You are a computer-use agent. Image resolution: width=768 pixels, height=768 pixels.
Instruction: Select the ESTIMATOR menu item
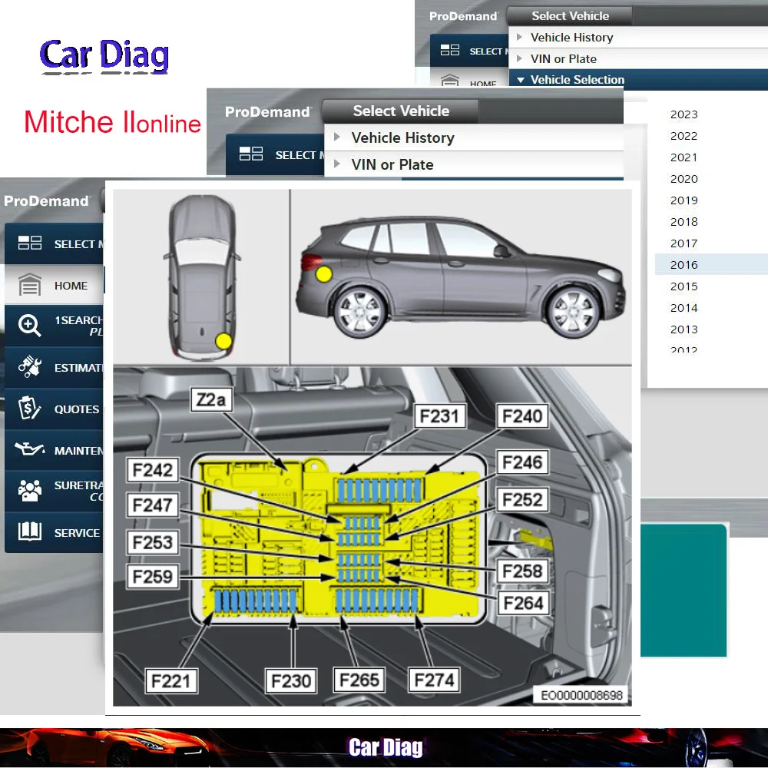(54, 367)
